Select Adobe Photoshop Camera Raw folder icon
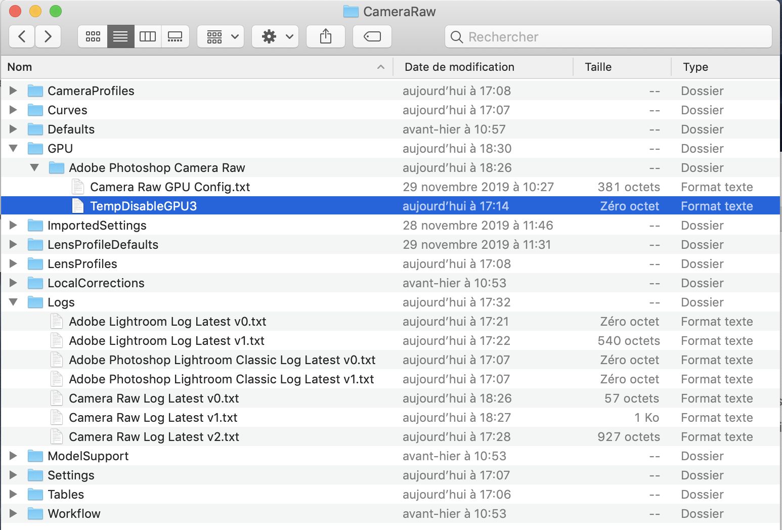 [56, 167]
